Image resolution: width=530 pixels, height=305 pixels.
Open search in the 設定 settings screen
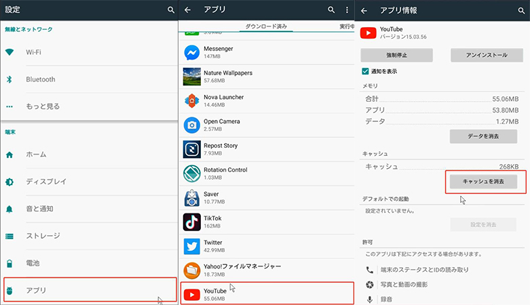171,9
